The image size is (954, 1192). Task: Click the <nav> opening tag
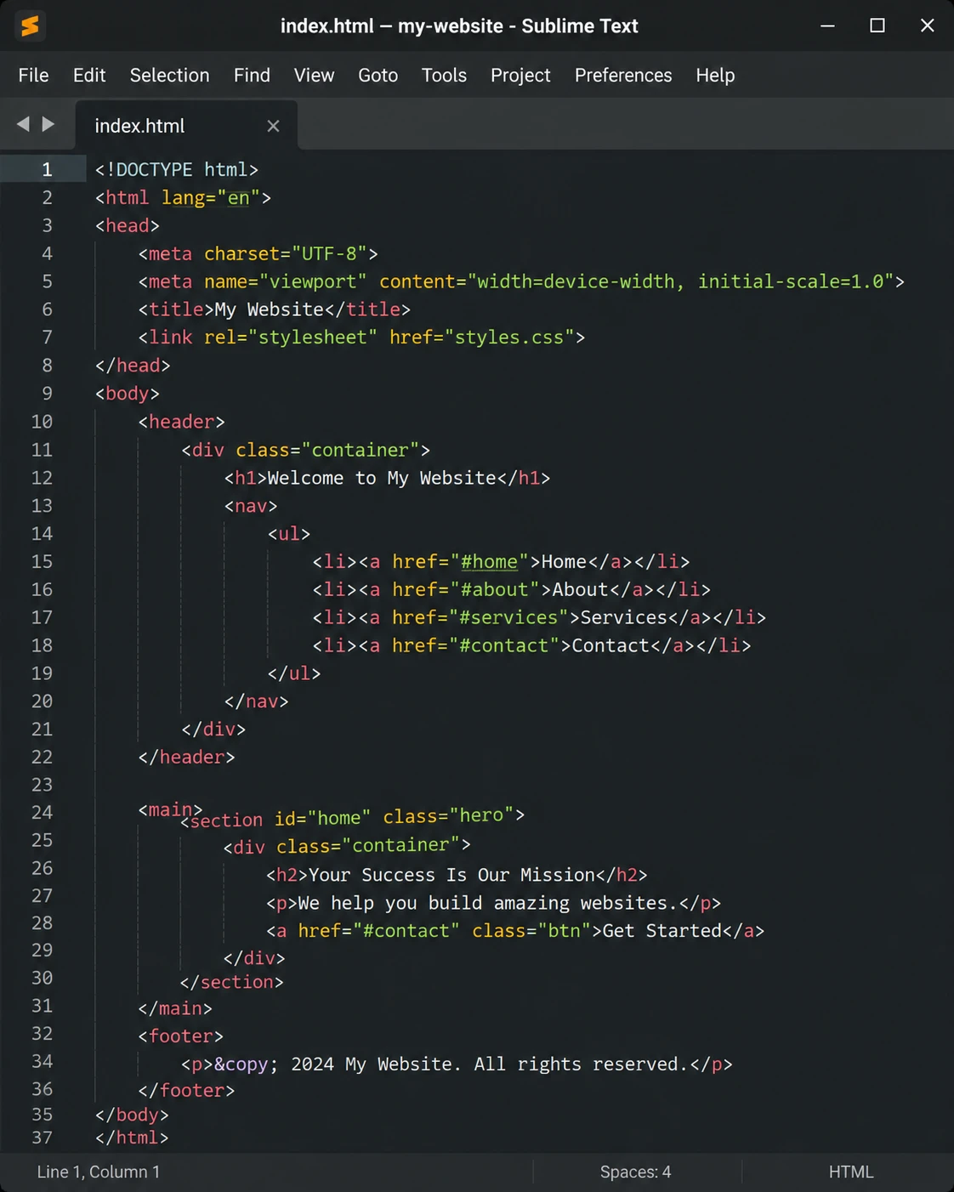pyautogui.click(x=251, y=505)
